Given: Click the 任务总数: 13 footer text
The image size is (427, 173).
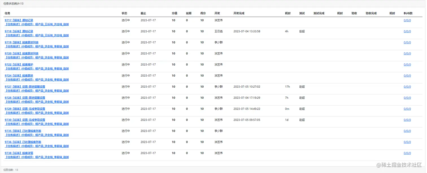Looking at the screenshot, I should tap(11, 170).
